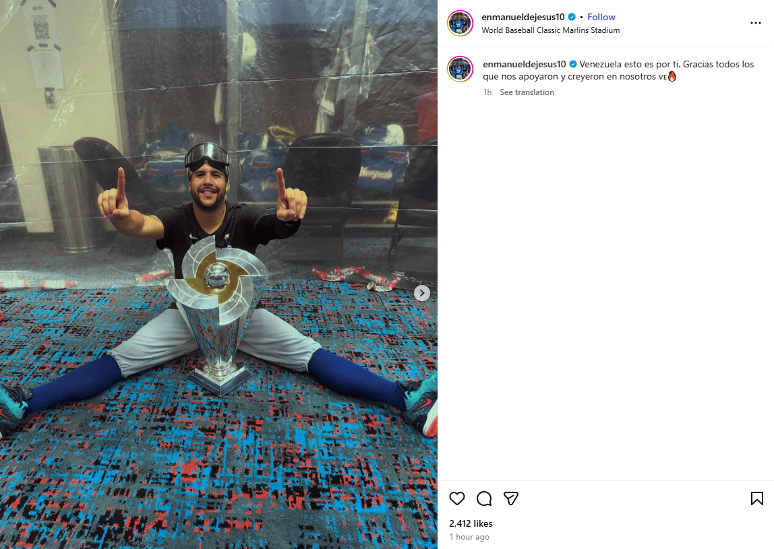This screenshot has height=549, width=774.
Task: Open the profile picture in the post header
Action: click(460, 23)
